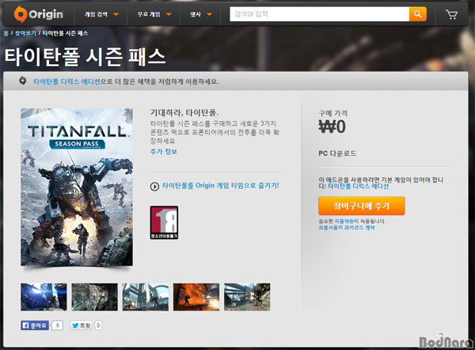Viewport: 475px width, 350px height.
Task: Click the 장바구니에 추가 button
Action: (362, 206)
